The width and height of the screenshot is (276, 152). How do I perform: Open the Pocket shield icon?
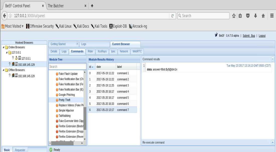point(248,16)
